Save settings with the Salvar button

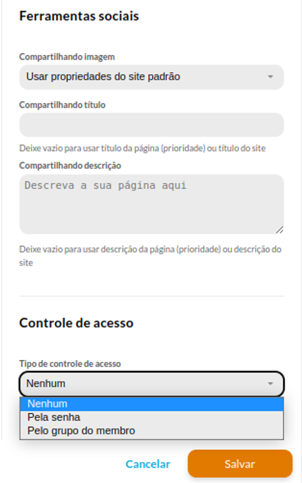240,464
